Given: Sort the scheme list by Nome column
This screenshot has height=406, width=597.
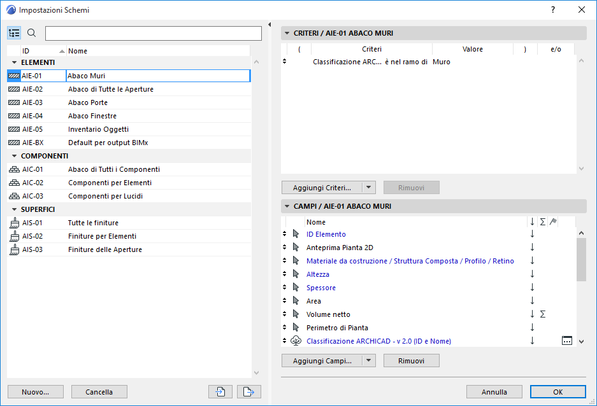Looking at the screenshot, I should [159, 51].
